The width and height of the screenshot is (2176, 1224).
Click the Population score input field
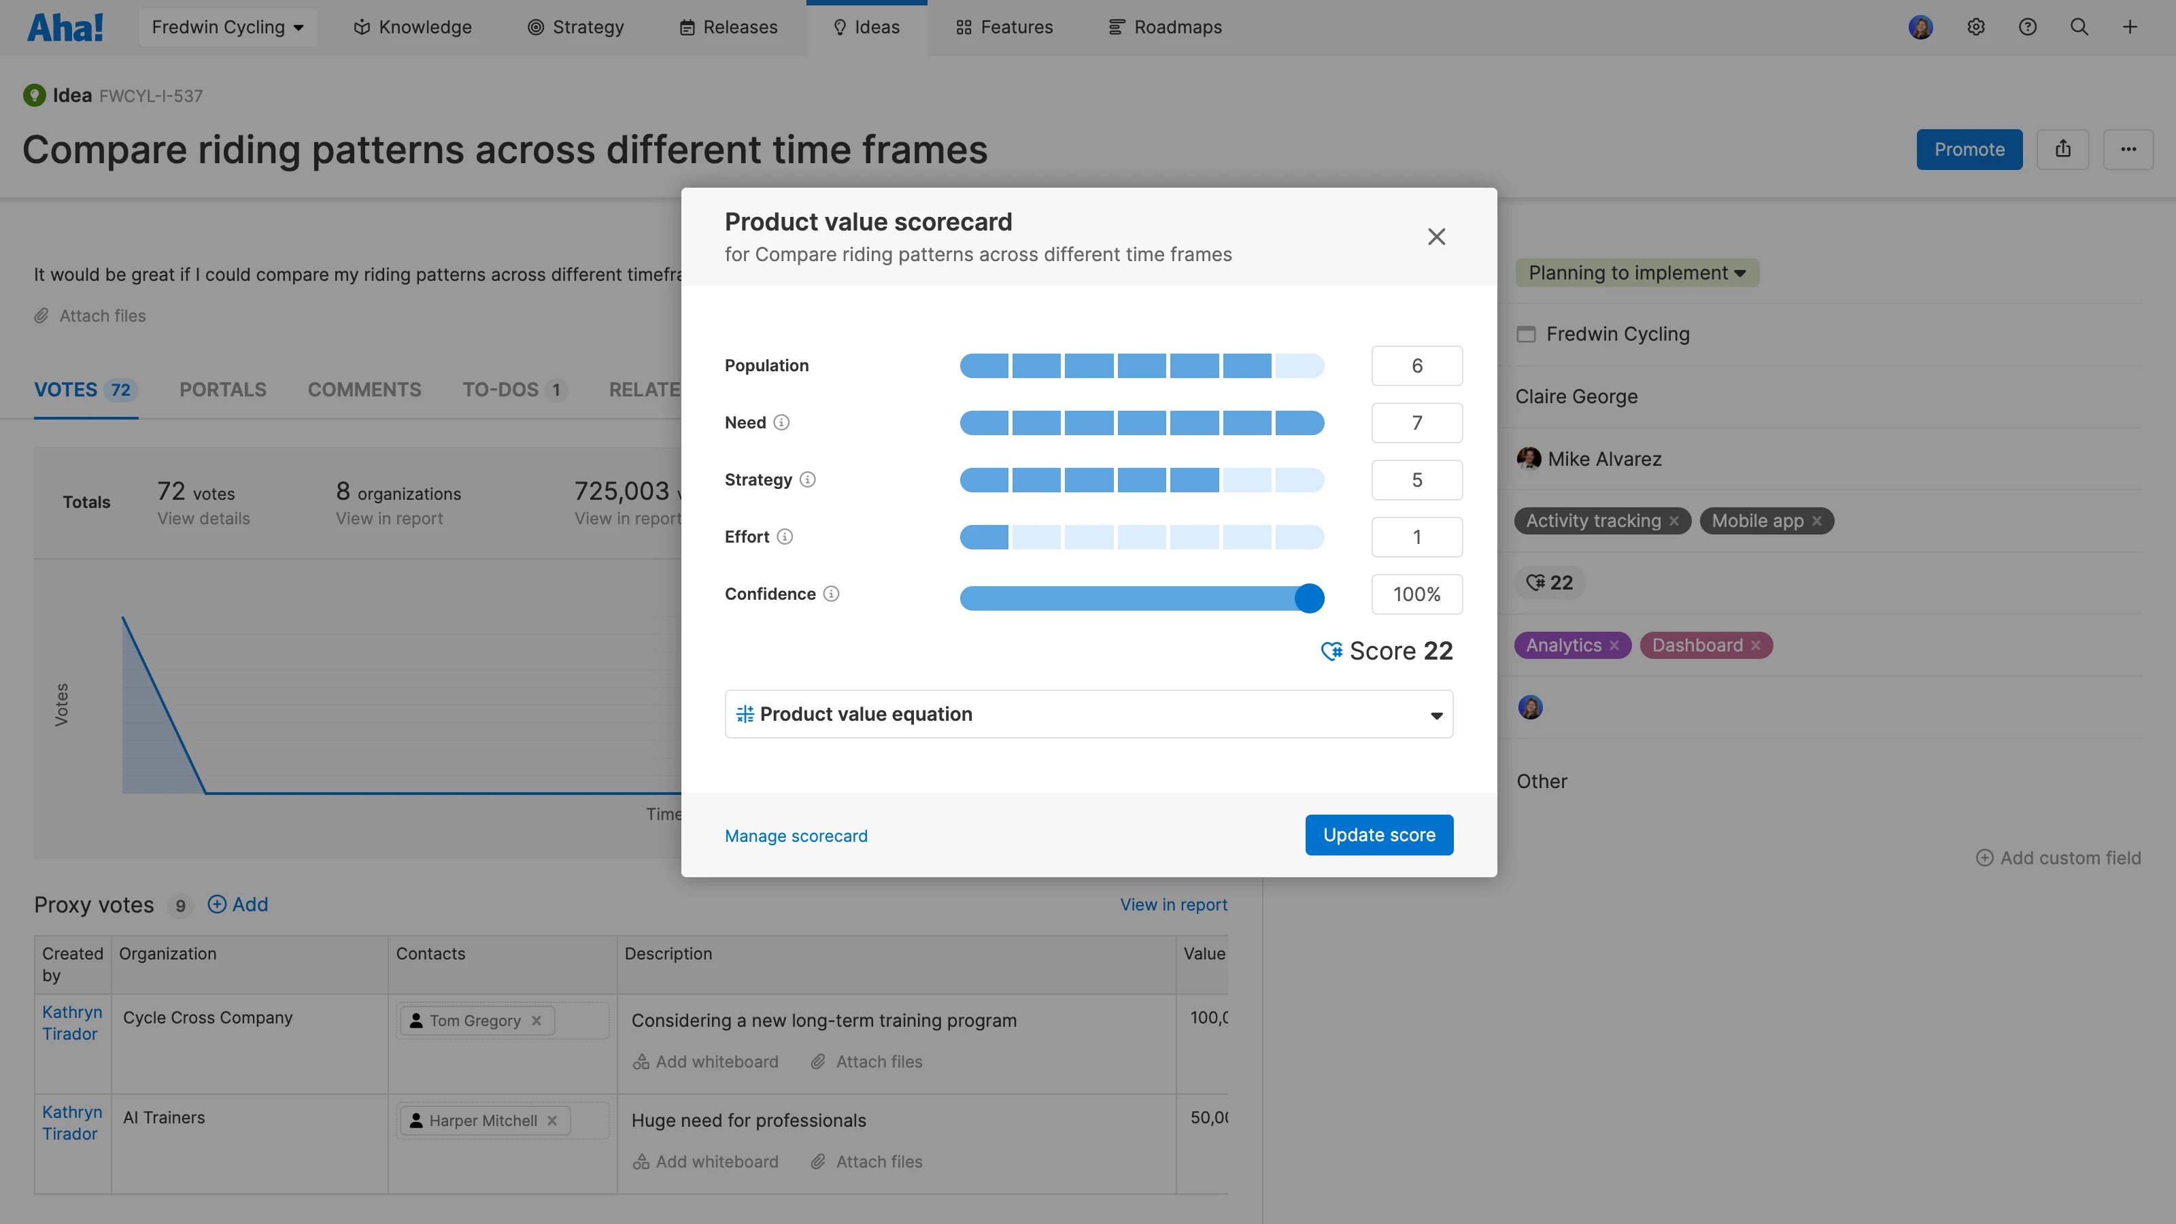[x=1416, y=366]
